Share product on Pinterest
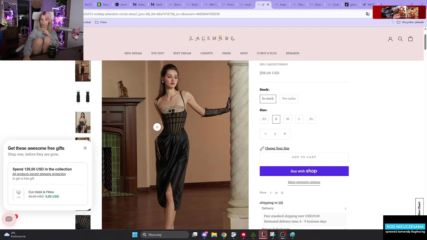The width and height of the screenshot is (427, 240). pos(282,193)
